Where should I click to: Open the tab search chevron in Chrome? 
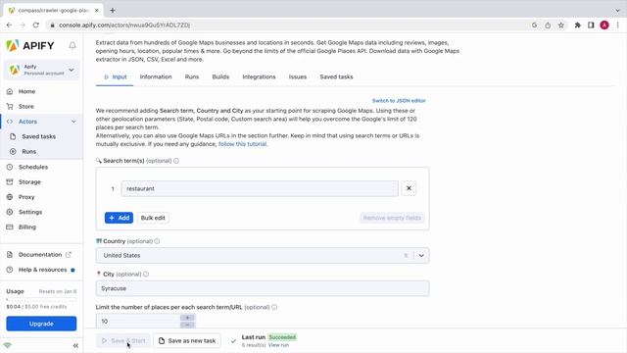click(x=618, y=11)
